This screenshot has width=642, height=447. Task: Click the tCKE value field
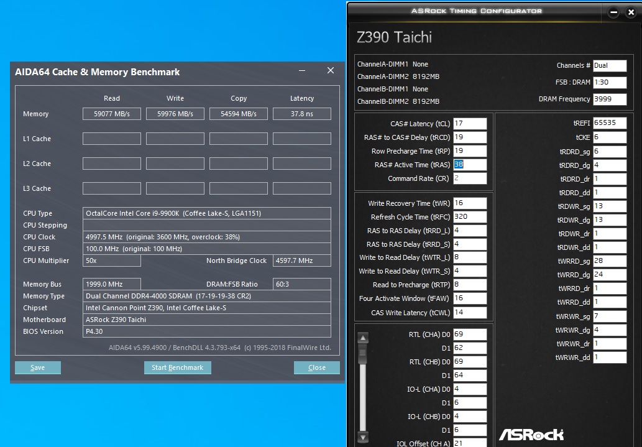click(x=610, y=137)
